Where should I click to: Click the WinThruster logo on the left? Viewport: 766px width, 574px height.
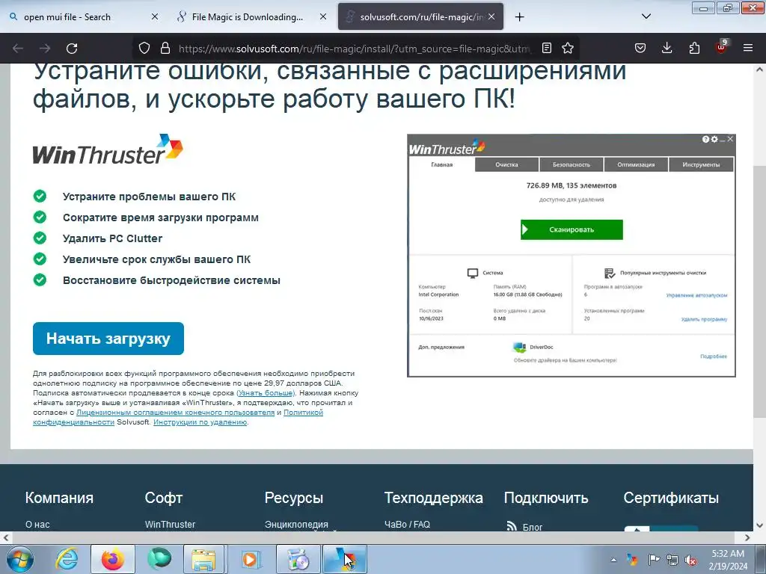[108, 149]
